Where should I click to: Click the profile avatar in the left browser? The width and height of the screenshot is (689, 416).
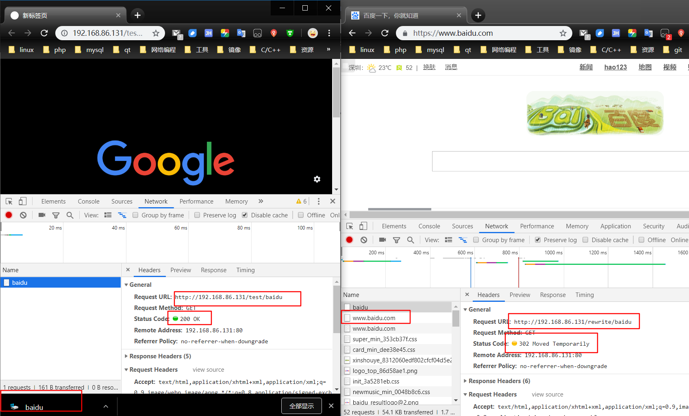[313, 33]
